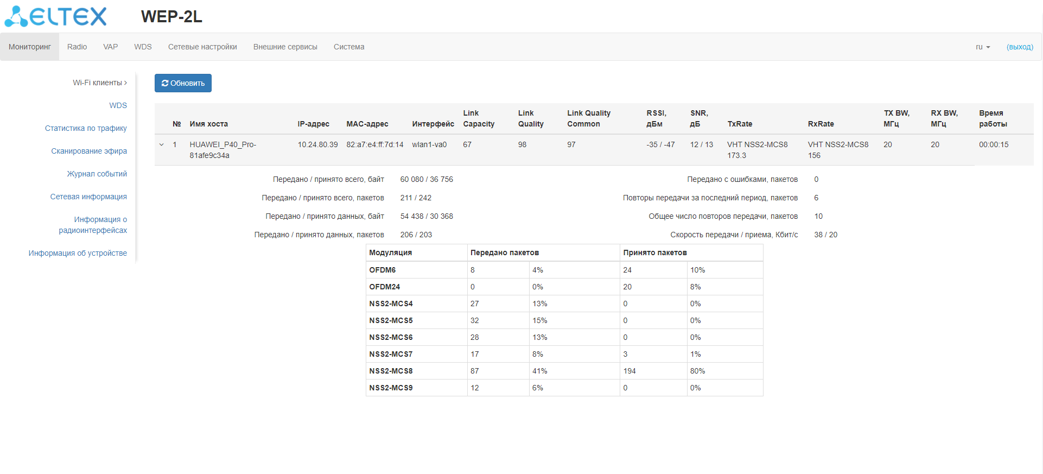1043x474 pixels.
Task: Show Информация об устройстве page
Action: 78,254
